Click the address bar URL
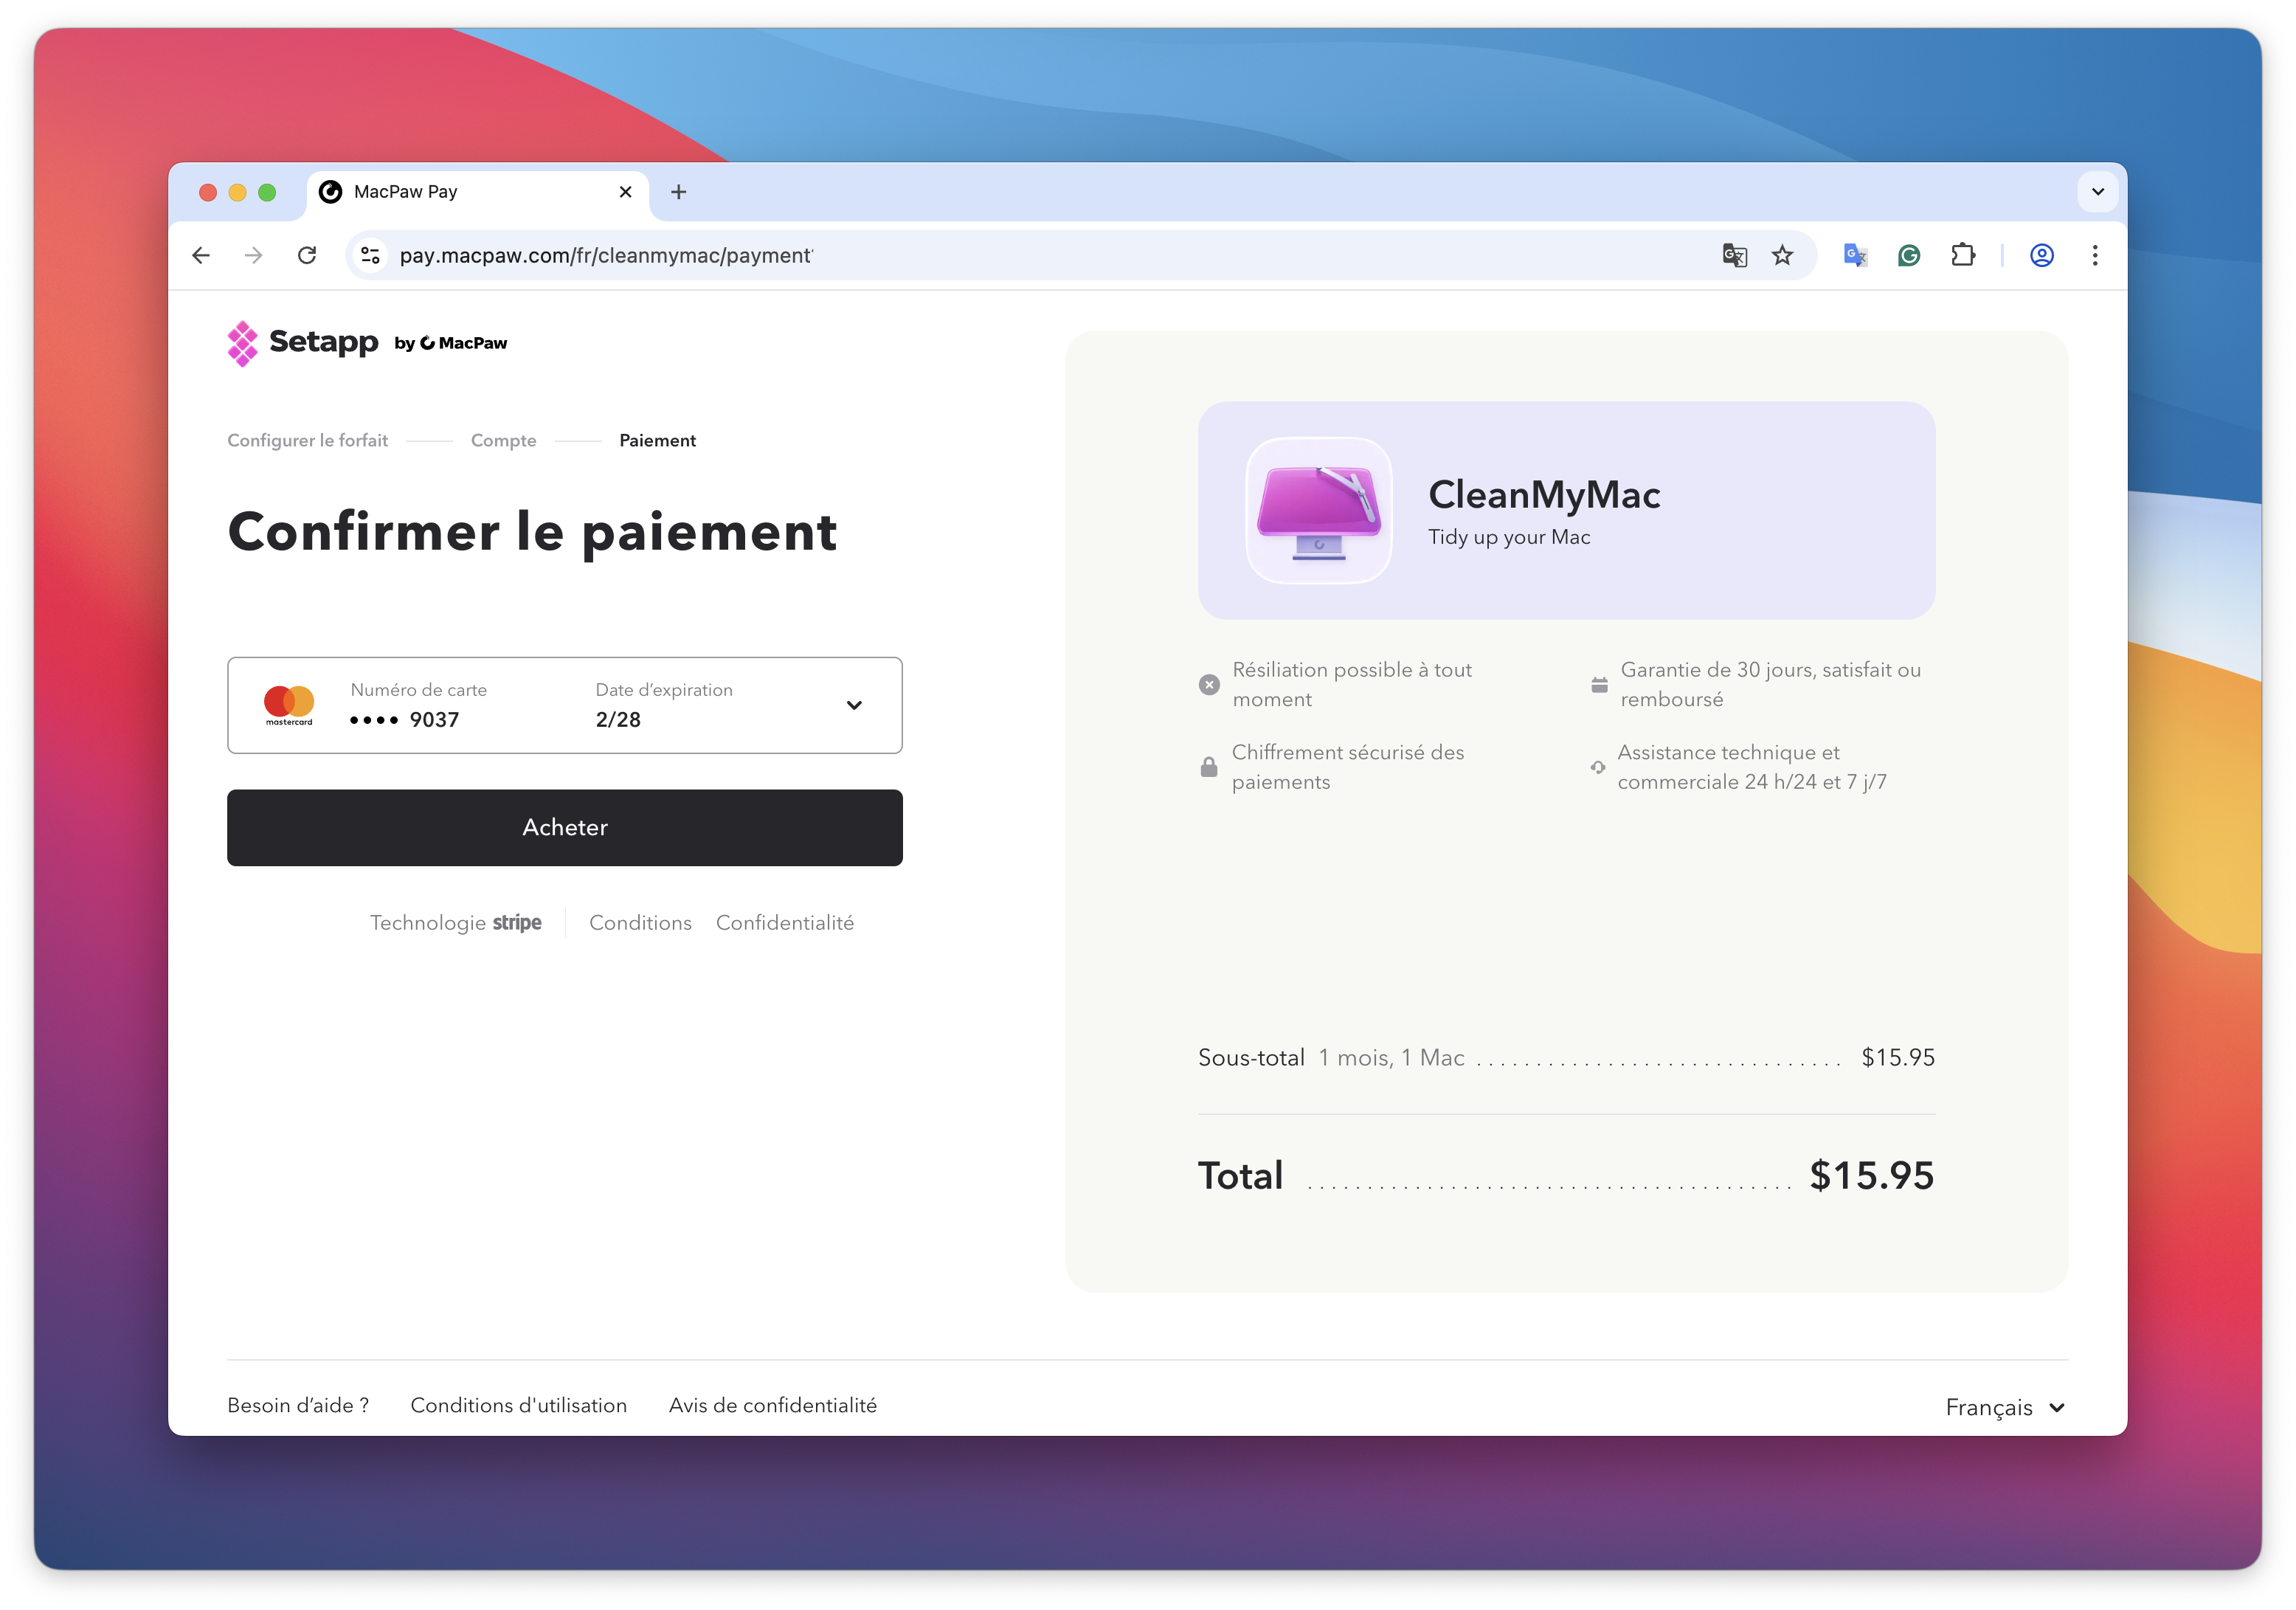The image size is (2296, 1610). coord(606,255)
